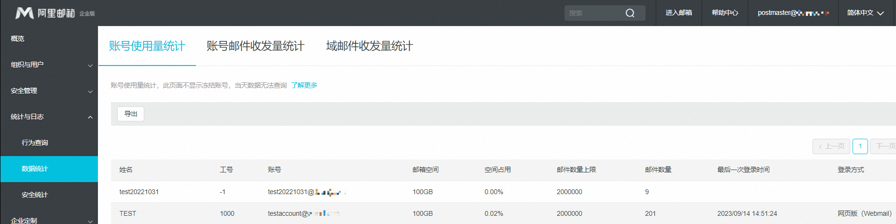Click the 最后一次登录时间 column header
The image size is (896, 224).
744,170
